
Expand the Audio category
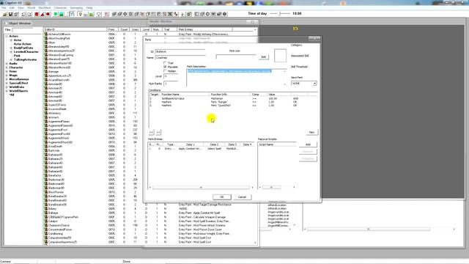pyautogui.click(x=7, y=64)
